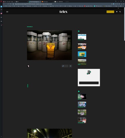This screenshot has width=125, height=138.
Task: Switch to the second browser tab
Action: click(22, 2)
